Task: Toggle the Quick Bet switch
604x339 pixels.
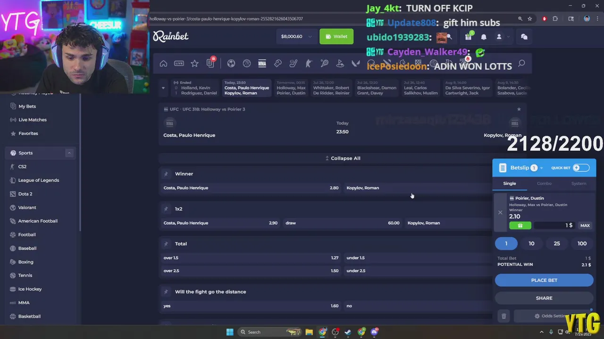Action: [x=581, y=168]
